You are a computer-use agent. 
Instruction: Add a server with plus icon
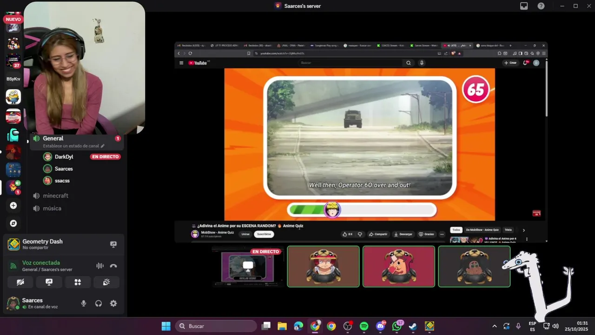click(x=13, y=205)
